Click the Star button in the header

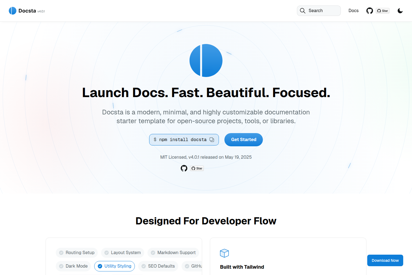pyautogui.click(x=383, y=11)
